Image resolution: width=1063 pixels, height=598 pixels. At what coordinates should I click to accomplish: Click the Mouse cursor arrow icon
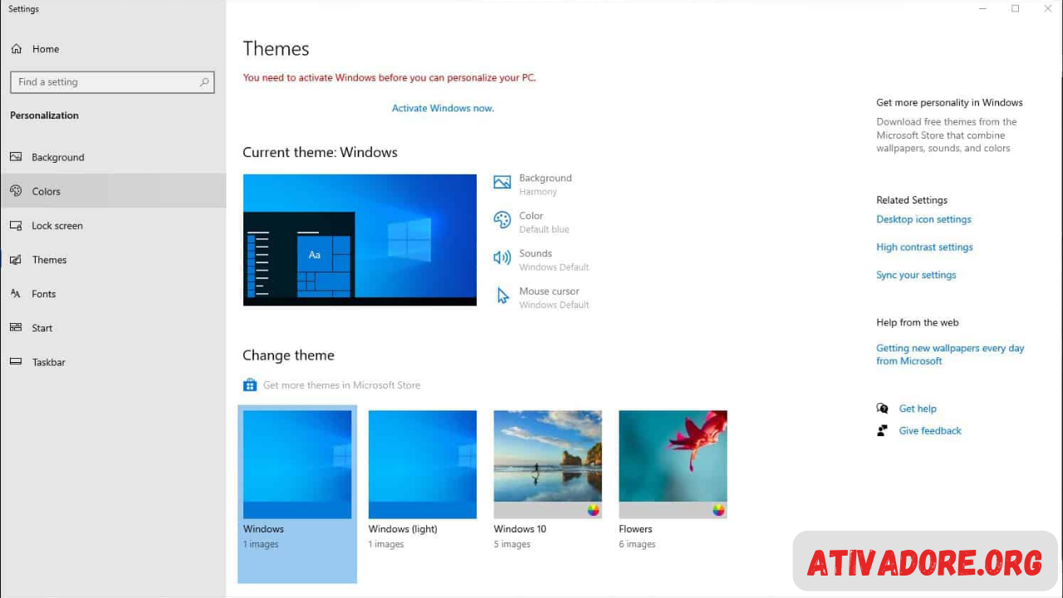pos(502,296)
